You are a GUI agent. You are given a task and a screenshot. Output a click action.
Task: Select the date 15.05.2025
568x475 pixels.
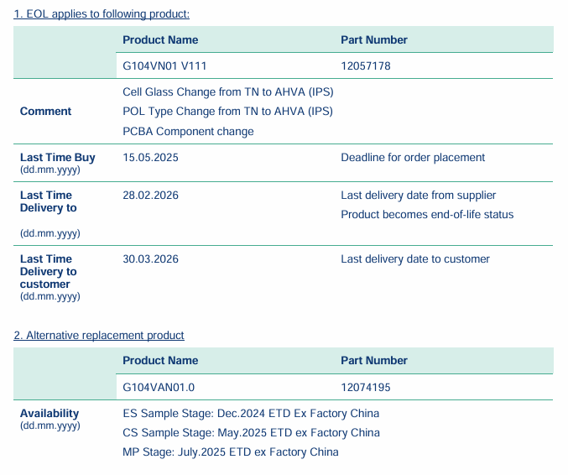[151, 158]
